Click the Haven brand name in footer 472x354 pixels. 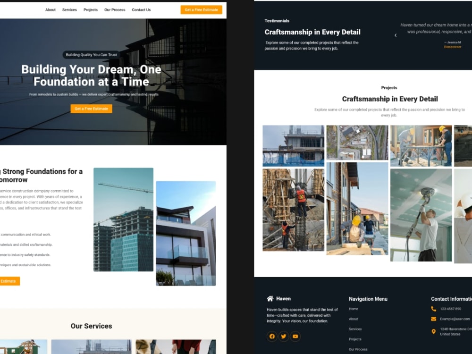(x=284, y=299)
